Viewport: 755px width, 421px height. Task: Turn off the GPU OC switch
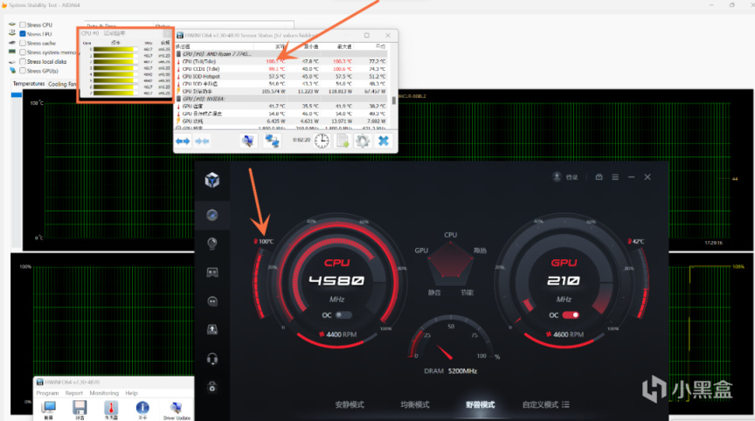pos(571,315)
